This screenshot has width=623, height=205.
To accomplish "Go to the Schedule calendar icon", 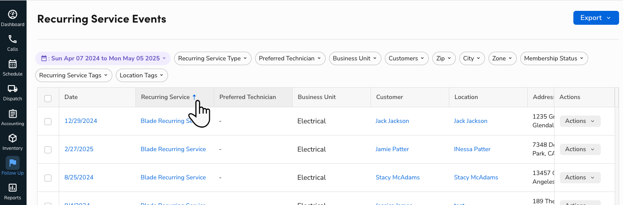I will click(x=13, y=64).
